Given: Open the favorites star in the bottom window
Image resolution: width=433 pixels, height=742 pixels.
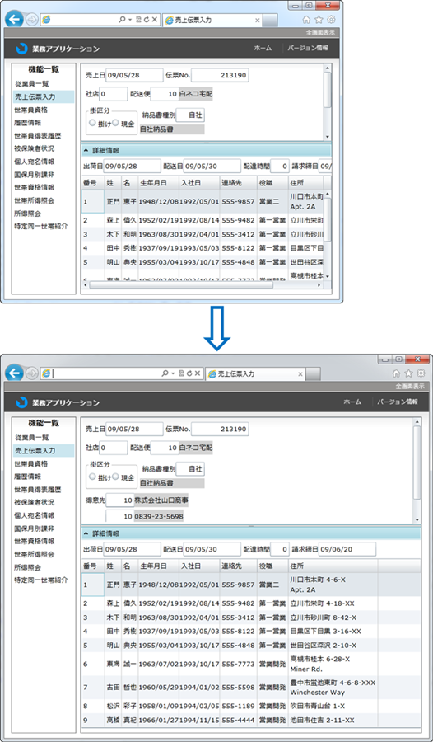Looking at the screenshot, I should (409, 373).
